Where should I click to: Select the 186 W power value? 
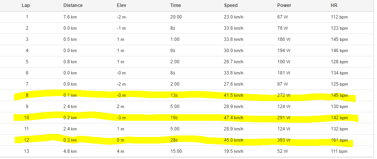[283, 39]
